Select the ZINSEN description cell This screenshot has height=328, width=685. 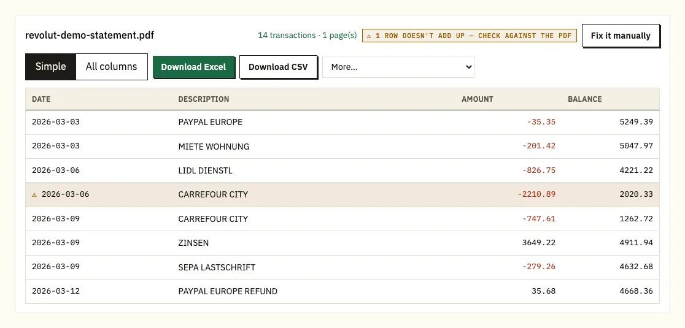(193, 243)
